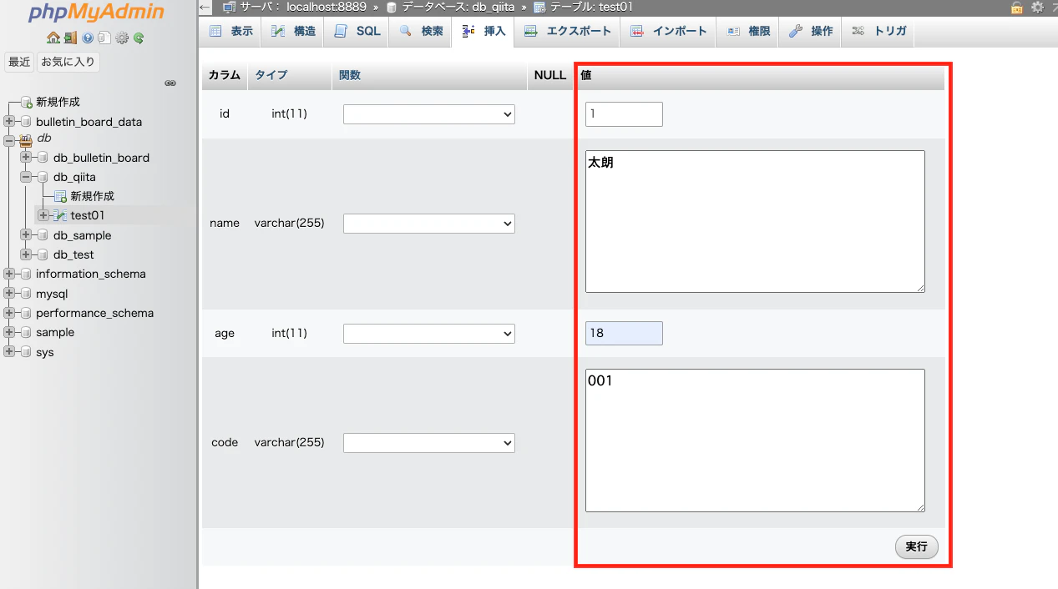1058x589 pixels.
Task: Click the MySQL documentation page icon
Action: point(104,38)
